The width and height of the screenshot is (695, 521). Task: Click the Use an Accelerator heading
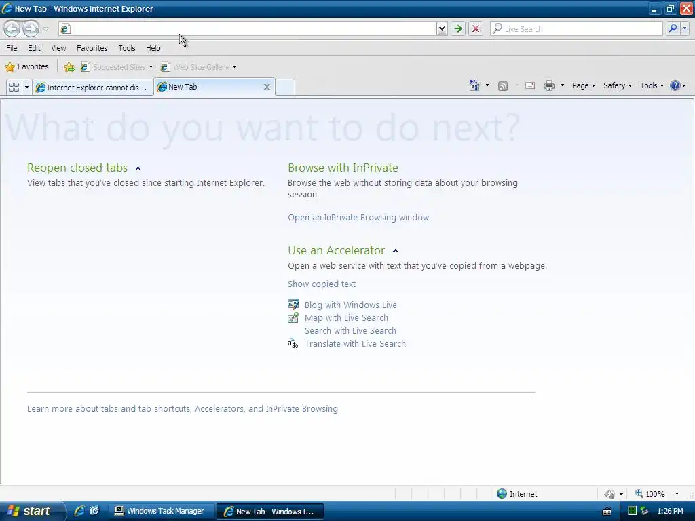coord(336,251)
